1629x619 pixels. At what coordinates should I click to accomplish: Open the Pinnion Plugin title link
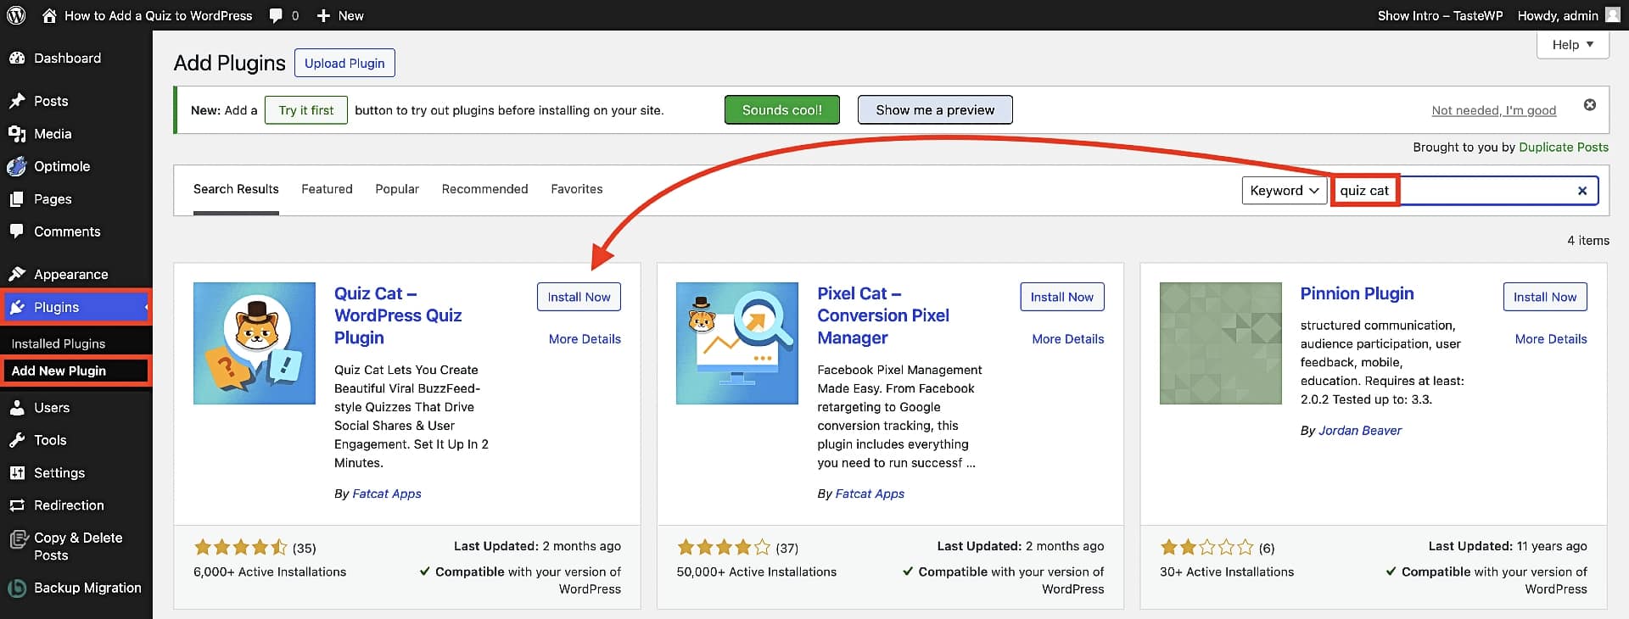(x=1357, y=293)
